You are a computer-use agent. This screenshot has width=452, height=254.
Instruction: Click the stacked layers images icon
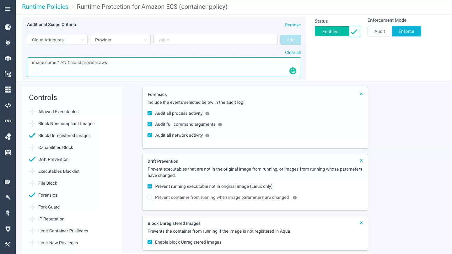point(8,58)
